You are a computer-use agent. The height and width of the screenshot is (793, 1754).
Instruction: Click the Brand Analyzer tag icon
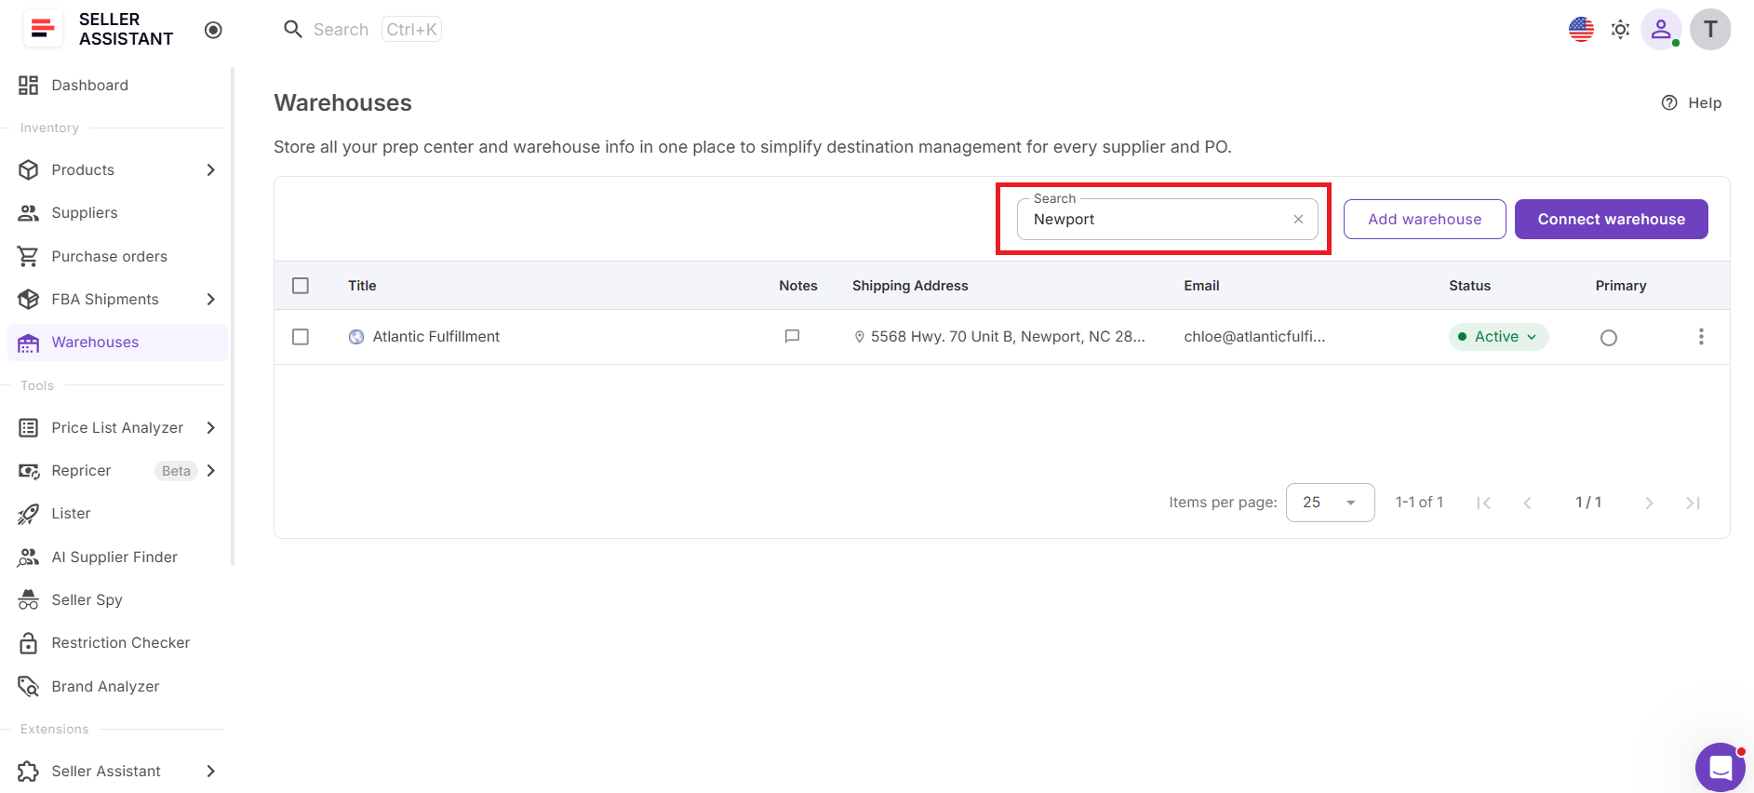[x=29, y=686]
